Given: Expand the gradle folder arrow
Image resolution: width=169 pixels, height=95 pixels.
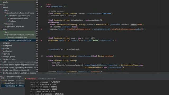Looking at the screenshot, I should pyautogui.click(x=1, y=2).
